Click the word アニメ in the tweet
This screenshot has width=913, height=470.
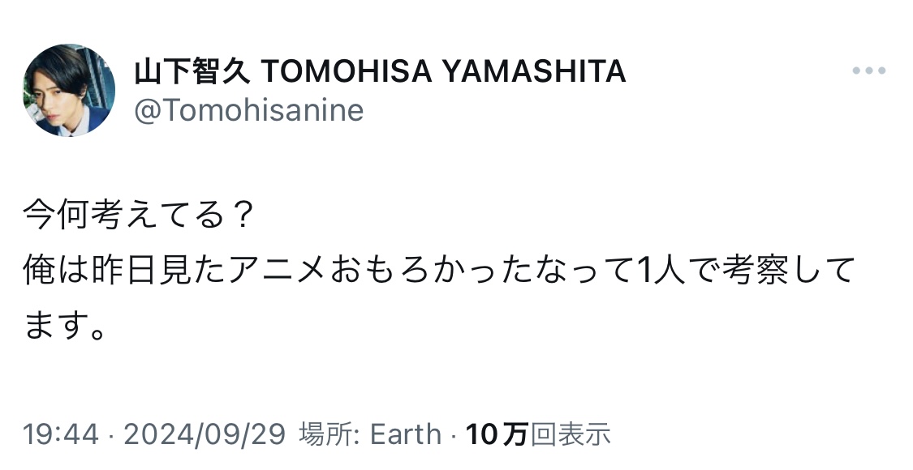[x=278, y=271]
